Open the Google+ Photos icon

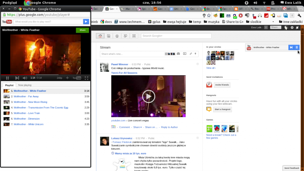[x=109, y=36]
